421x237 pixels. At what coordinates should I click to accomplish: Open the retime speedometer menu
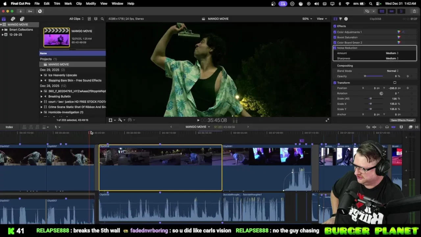(131, 120)
